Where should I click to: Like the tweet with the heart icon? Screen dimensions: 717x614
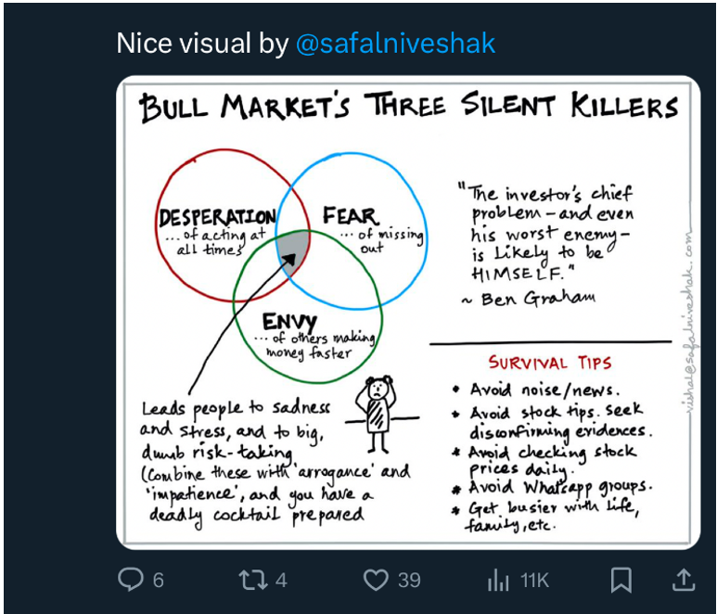(x=375, y=581)
